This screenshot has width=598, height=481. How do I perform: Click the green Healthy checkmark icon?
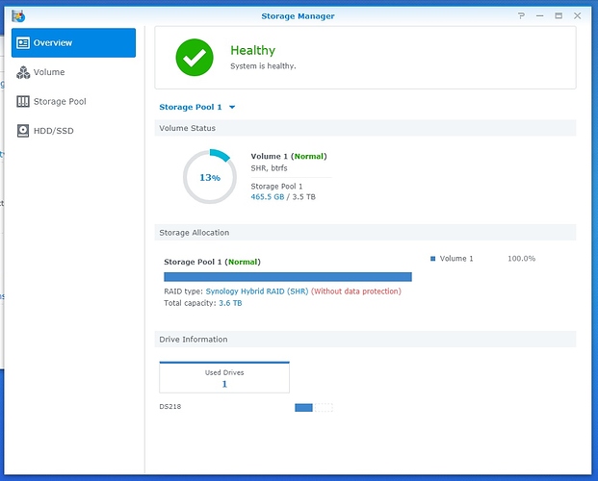tap(195, 58)
